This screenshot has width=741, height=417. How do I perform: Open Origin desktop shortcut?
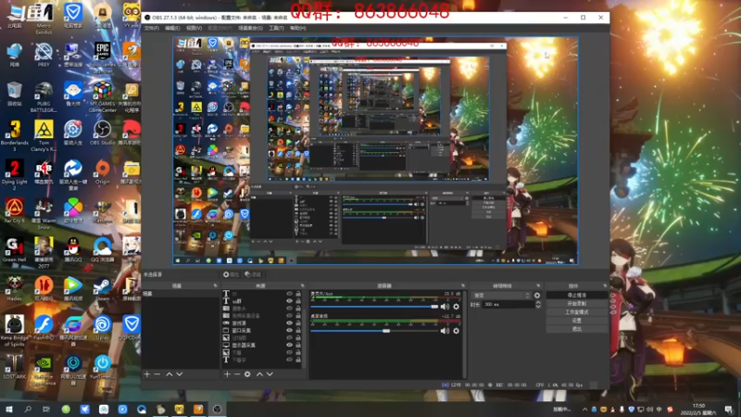(102, 172)
